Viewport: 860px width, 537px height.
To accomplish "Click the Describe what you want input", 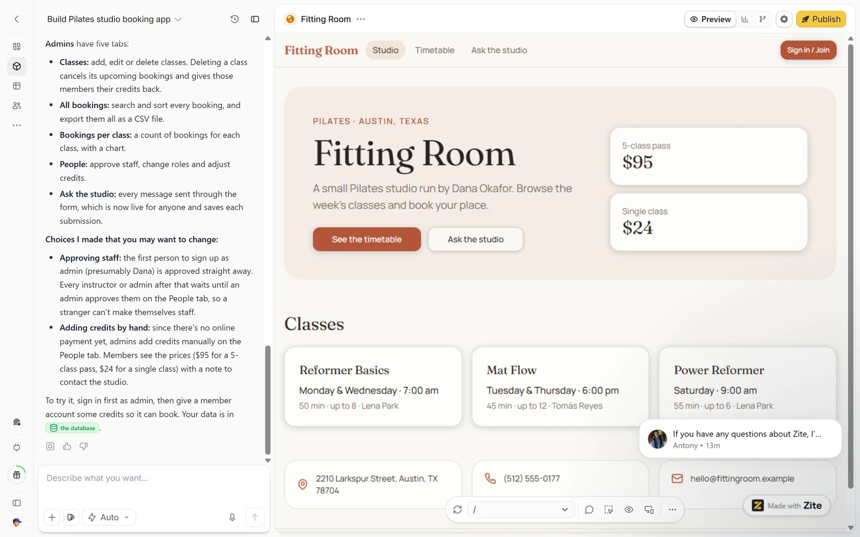I will point(154,478).
